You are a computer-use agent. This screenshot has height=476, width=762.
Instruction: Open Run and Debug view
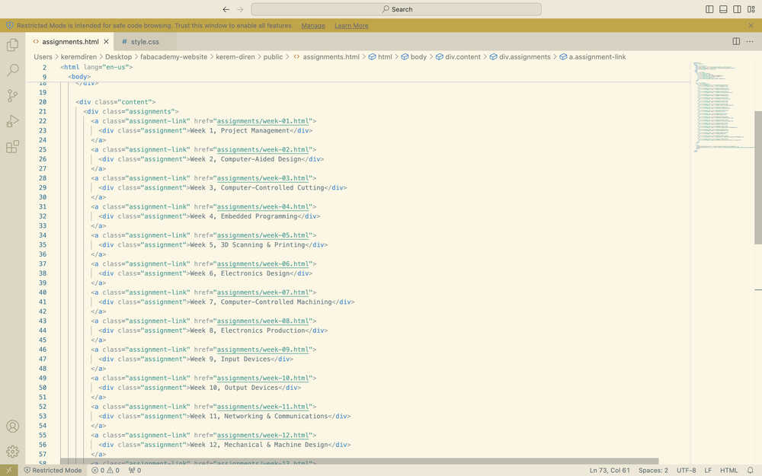(13, 121)
